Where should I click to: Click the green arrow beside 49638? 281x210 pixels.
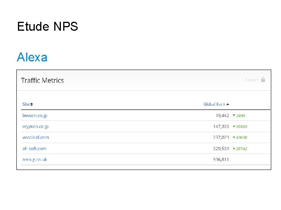(x=234, y=137)
